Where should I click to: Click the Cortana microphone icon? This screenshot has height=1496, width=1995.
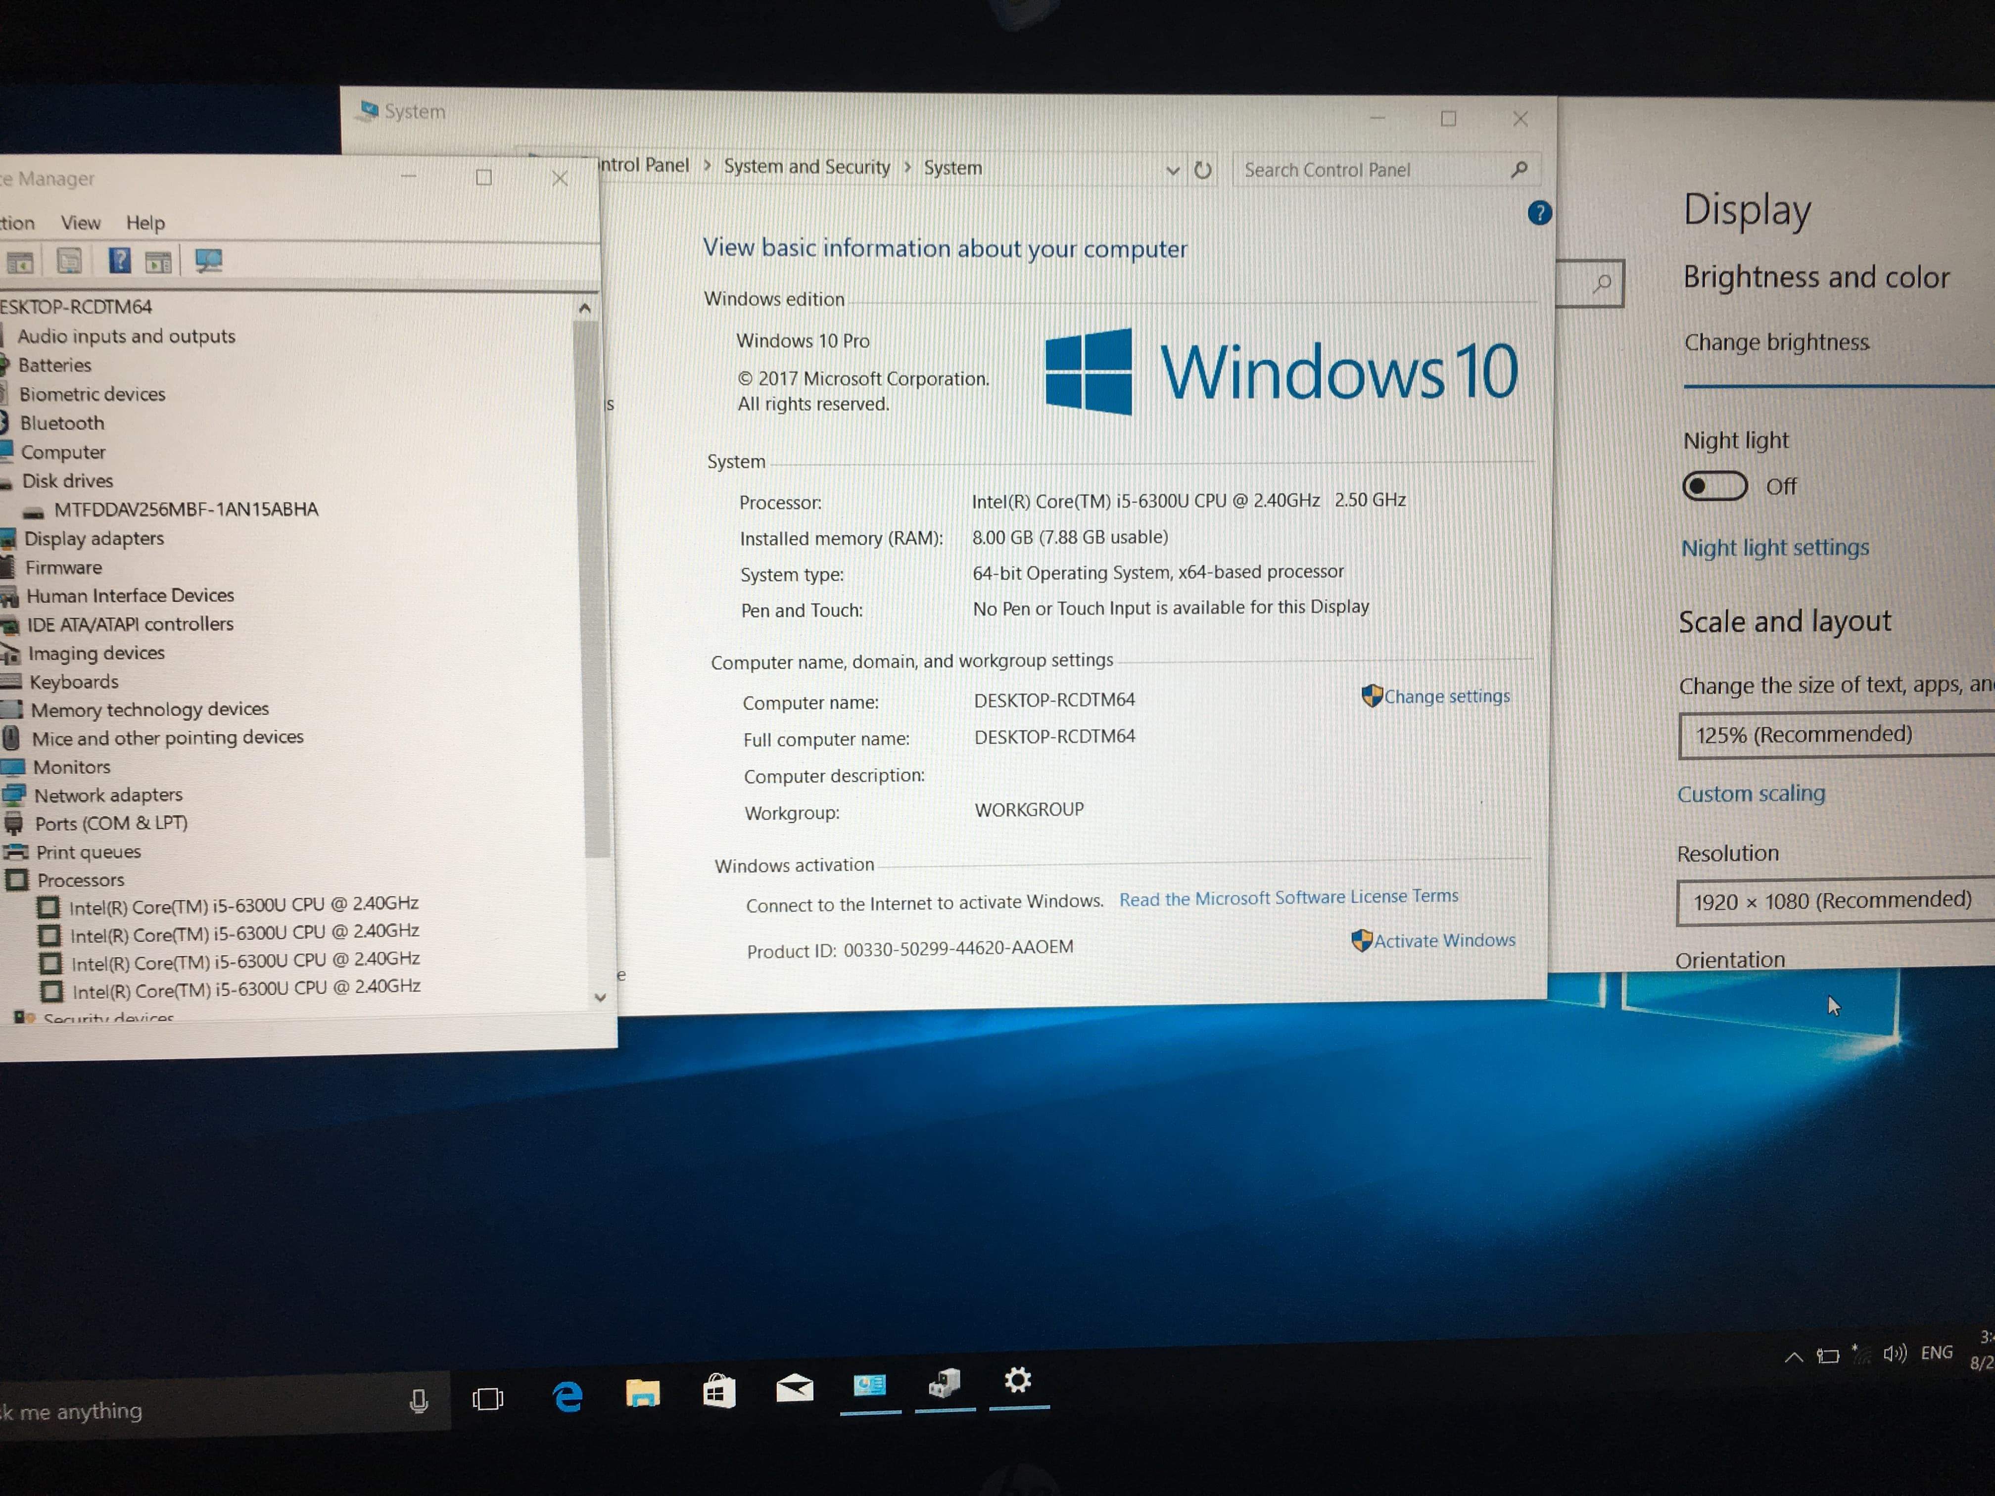[x=419, y=1402]
